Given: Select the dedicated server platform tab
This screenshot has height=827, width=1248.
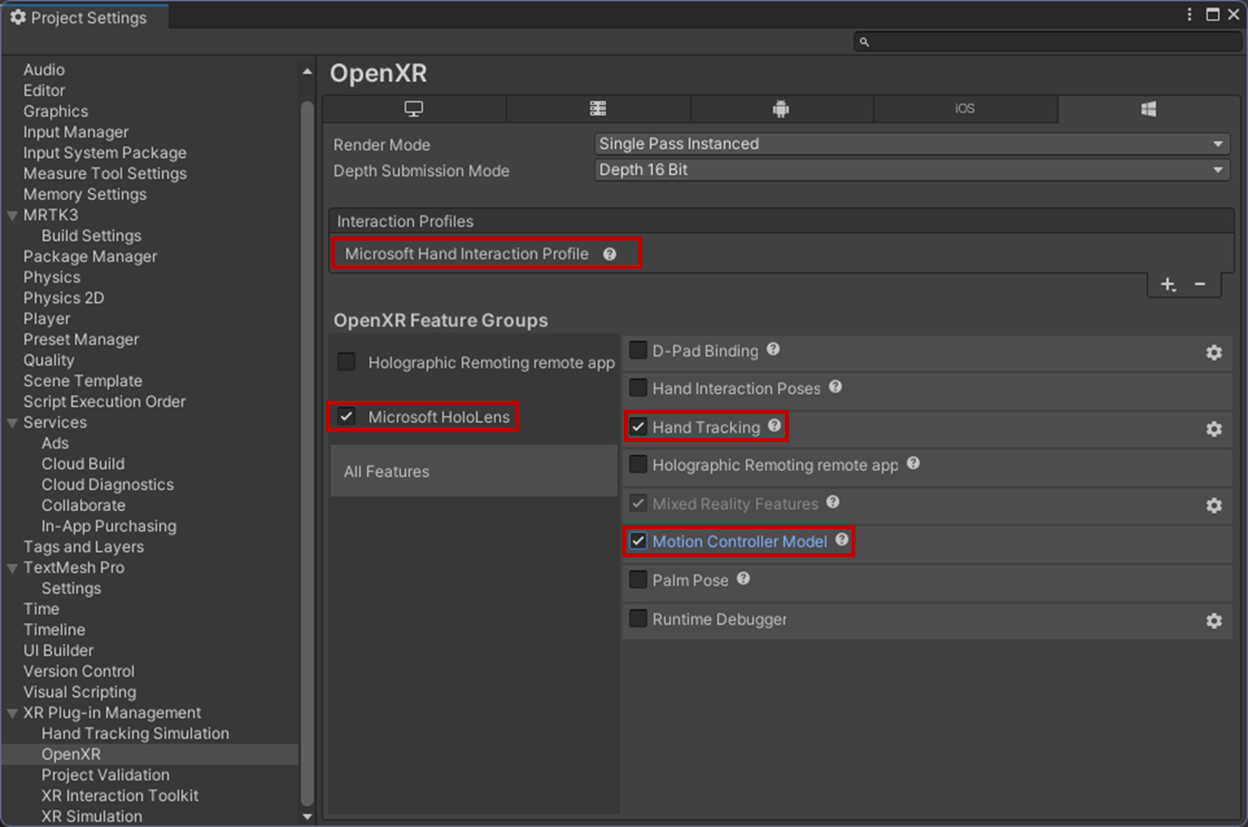Looking at the screenshot, I should pyautogui.click(x=598, y=109).
